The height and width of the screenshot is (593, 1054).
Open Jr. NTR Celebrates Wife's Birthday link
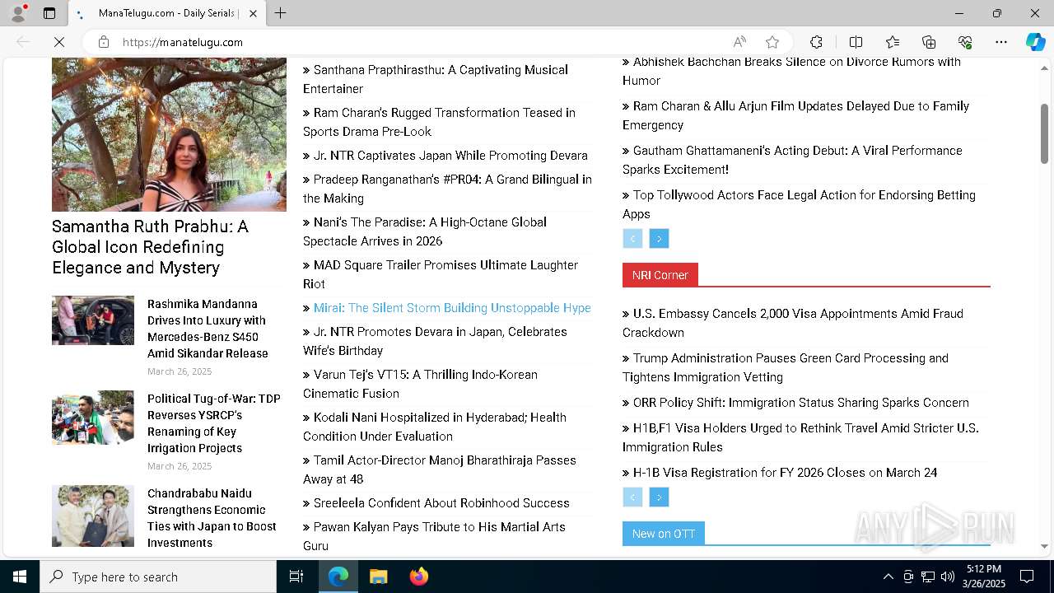(435, 341)
